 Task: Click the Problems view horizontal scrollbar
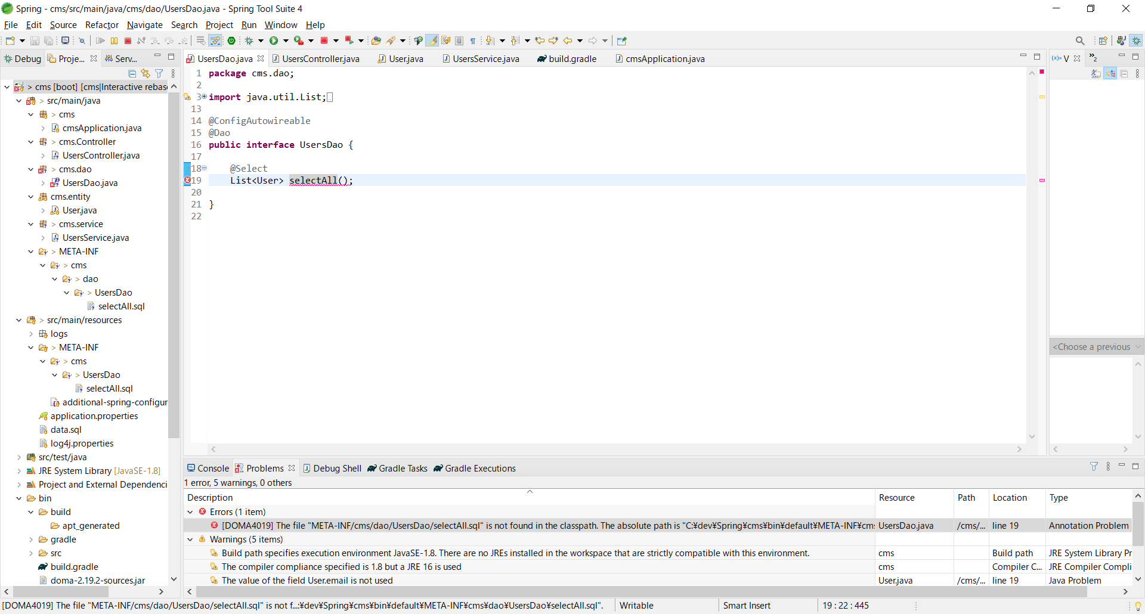click(x=641, y=592)
